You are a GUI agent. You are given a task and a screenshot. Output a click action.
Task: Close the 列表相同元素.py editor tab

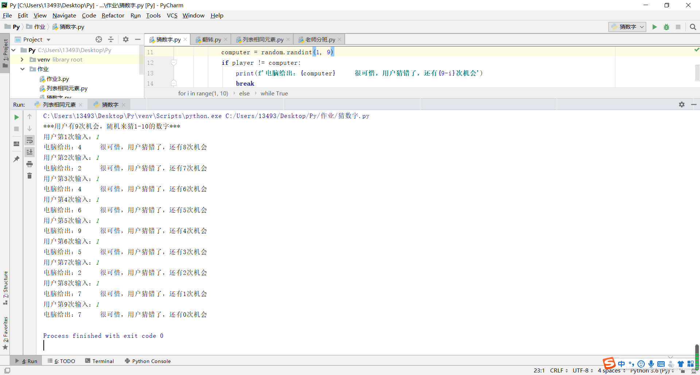click(x=288, y=39)
